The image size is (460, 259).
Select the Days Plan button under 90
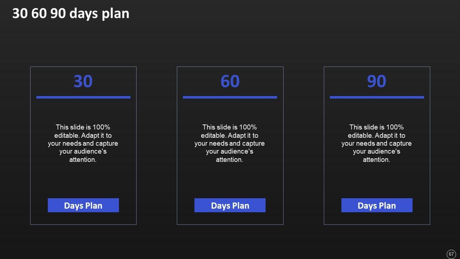point(377,205)
